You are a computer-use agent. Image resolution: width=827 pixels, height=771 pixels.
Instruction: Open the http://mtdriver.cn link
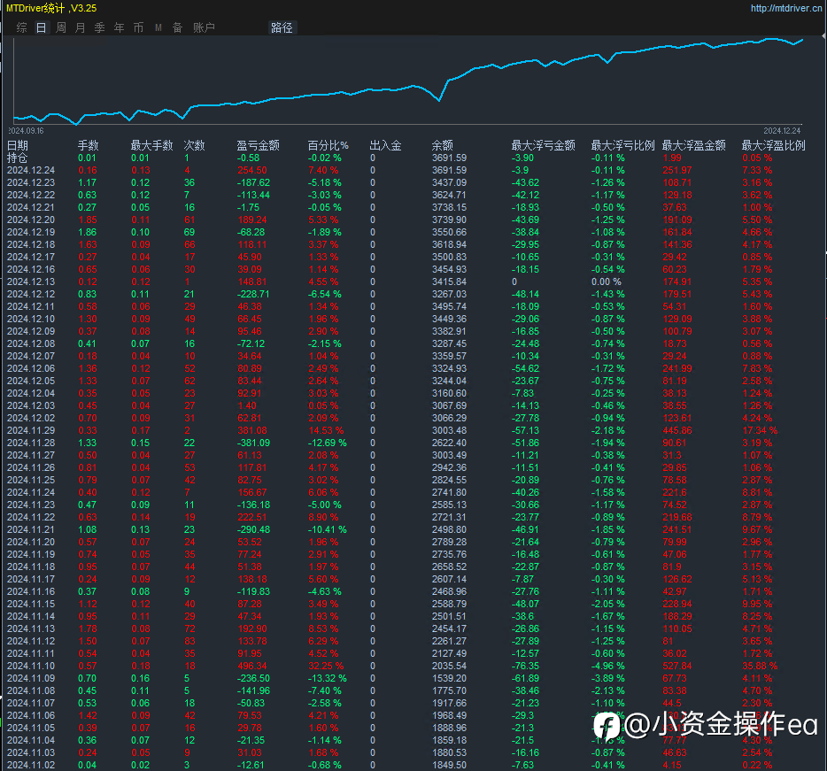786,8
